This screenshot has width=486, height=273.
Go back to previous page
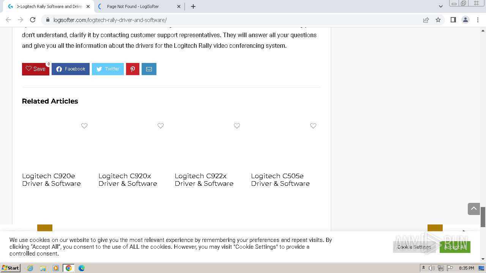[x=8, y=20]
